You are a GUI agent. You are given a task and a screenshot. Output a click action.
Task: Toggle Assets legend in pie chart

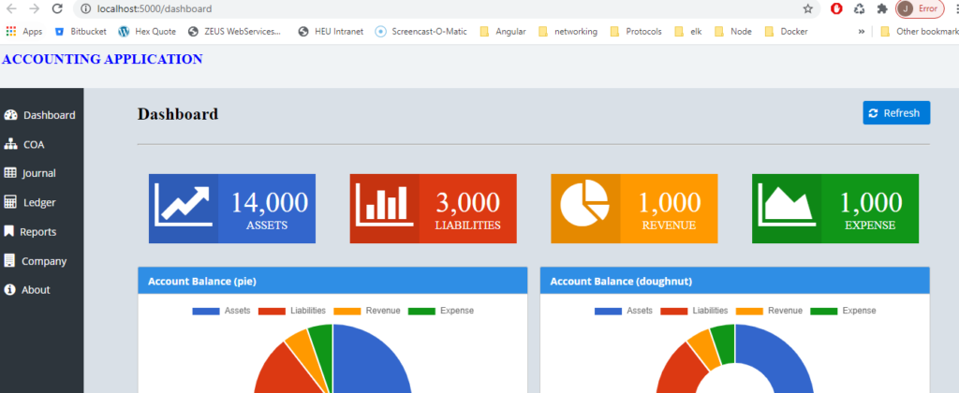point(221,311)
